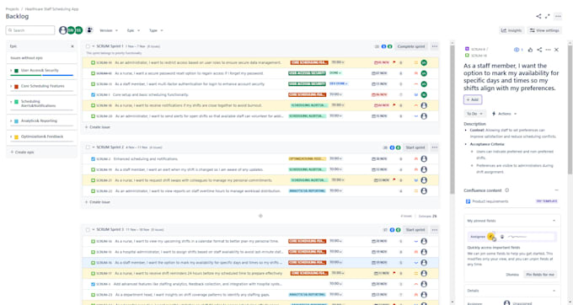Click Start sprint for SCRUM Sprint 3

[415, 230]
